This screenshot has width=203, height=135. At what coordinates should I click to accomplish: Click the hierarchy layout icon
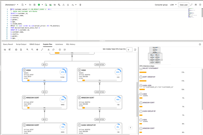(49, 49)
